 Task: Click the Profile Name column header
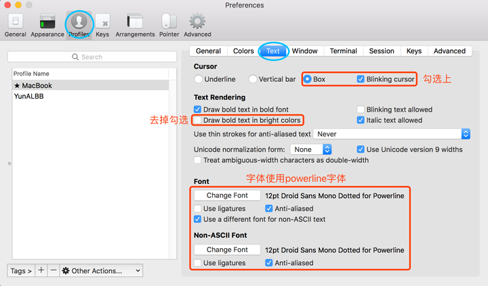(91, 74)
